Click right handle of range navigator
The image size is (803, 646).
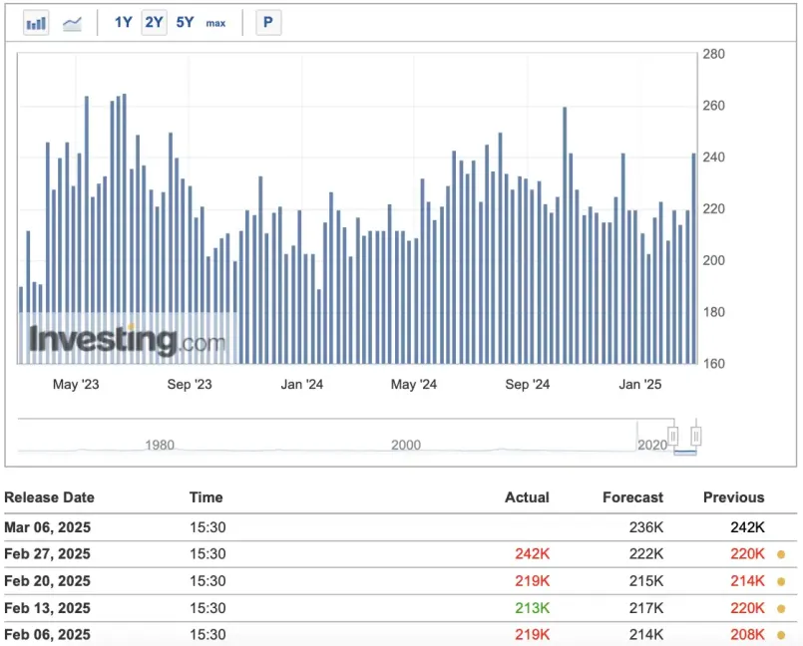(x=696, y=436)
